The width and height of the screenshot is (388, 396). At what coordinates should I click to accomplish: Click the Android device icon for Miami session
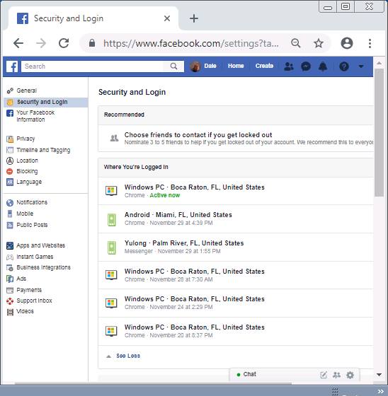[112, 219]
